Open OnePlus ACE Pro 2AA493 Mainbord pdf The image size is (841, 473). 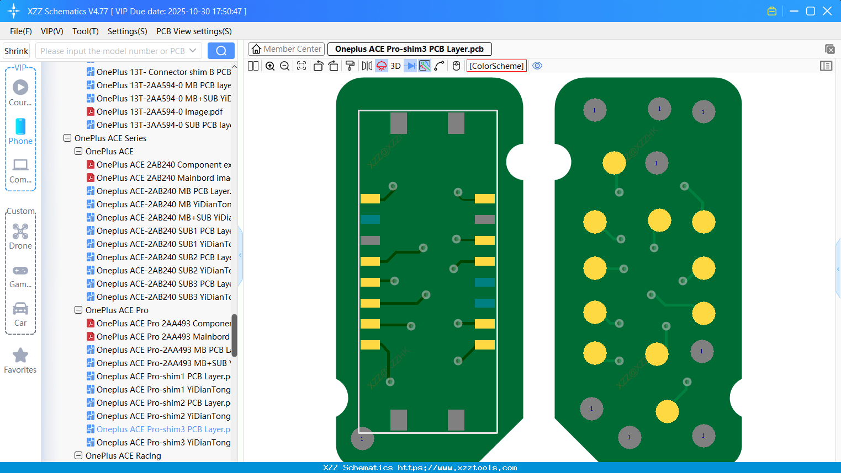(x=159, y=336)
